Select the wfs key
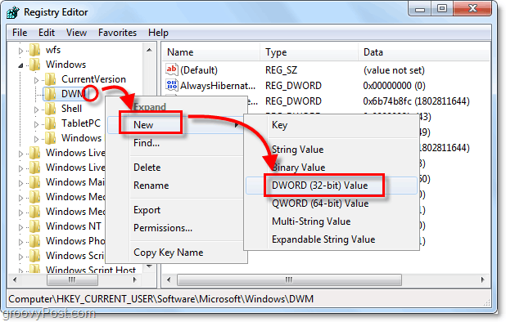The height and width of the screenshot is (322, 506). (53, 50)
